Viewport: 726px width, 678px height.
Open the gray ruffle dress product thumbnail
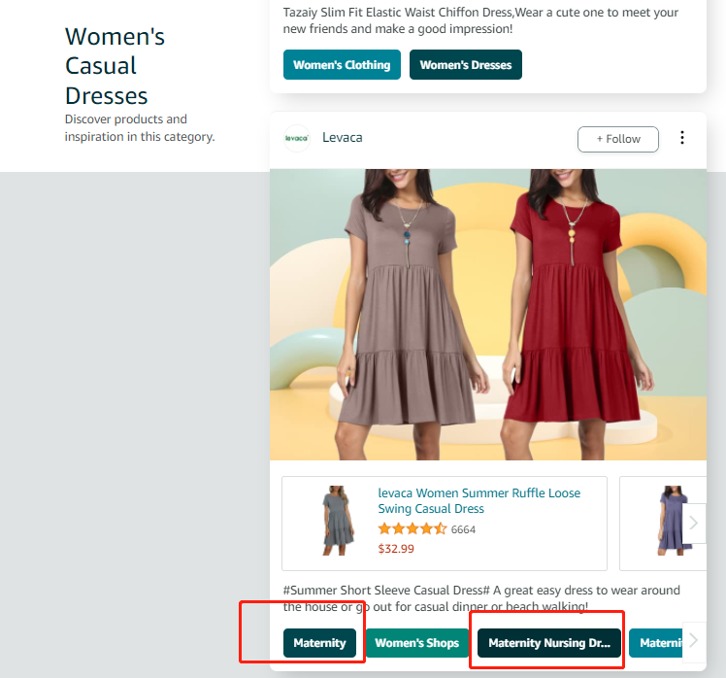point(339,521)
